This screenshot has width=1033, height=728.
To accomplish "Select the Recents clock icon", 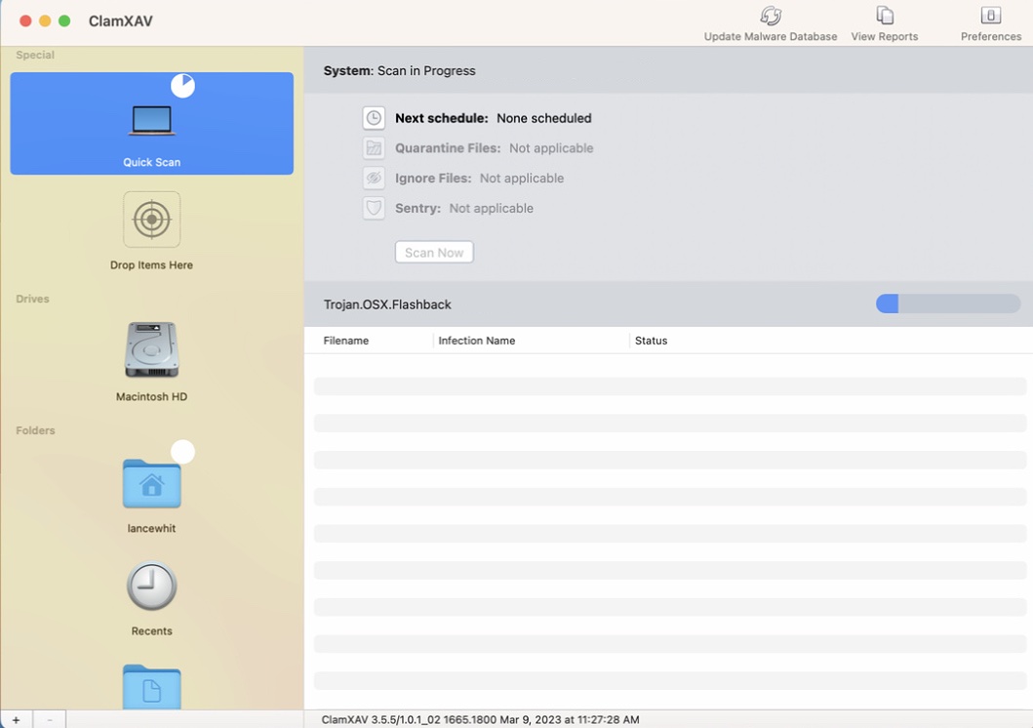I will click(151, 586).
